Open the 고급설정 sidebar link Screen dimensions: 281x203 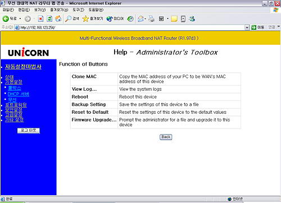click(x=13, y=114)
